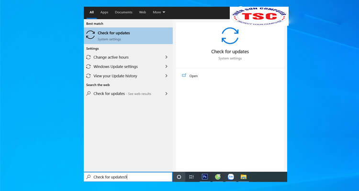Select the Check for updates best match
The height and width of the screenshot is (191, 359).
[x=128, y=36]
